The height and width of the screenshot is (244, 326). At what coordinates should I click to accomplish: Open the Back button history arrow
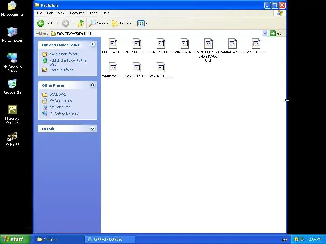click(x=57, y=23)
